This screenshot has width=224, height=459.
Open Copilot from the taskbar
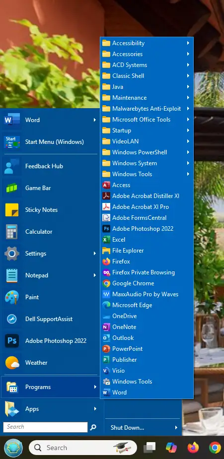[171, 448]
